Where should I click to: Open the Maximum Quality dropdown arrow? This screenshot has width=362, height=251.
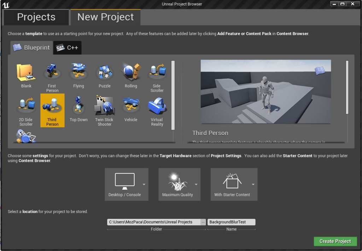196,184
